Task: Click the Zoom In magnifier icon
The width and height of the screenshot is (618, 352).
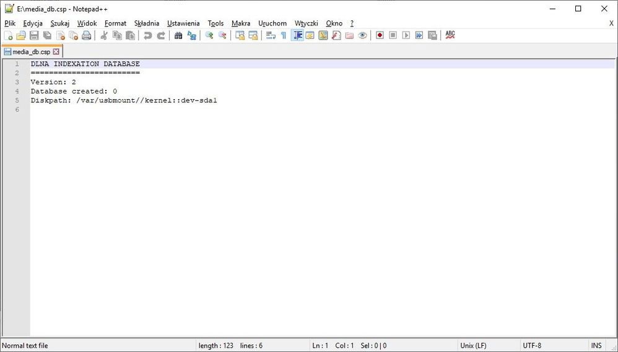Action: pyautogui.click(x=209, y=35)
